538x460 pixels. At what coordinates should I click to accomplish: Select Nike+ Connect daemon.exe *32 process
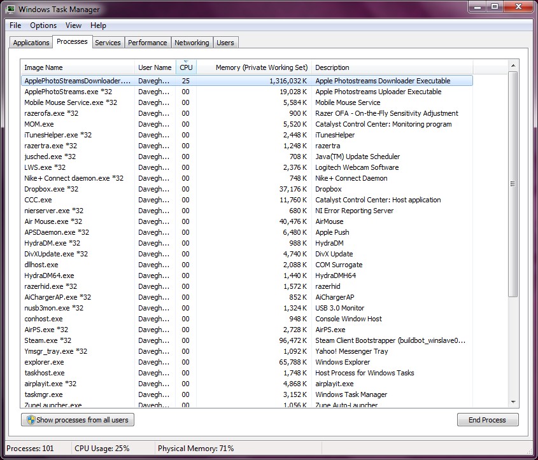tap(246, 178)
